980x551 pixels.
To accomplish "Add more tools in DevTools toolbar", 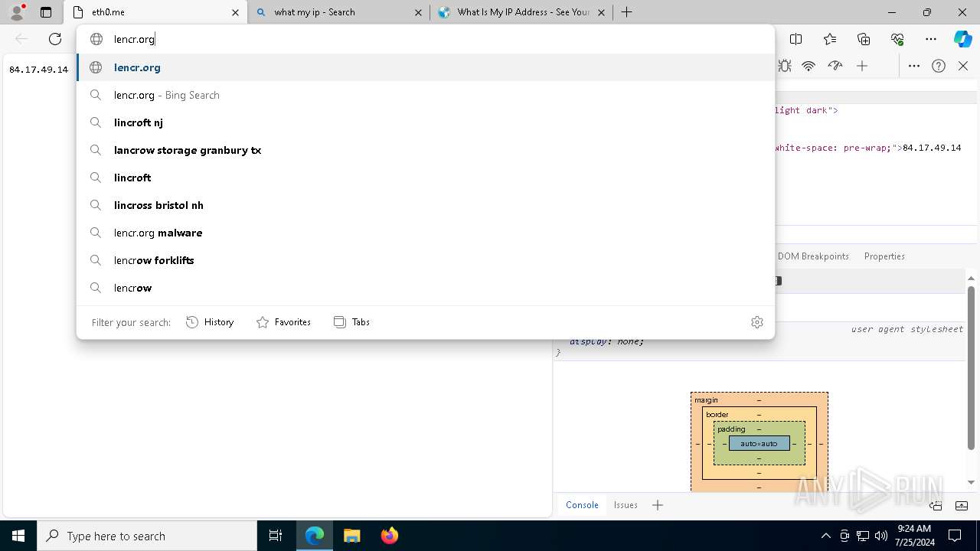I will click(x=862, y=66).
